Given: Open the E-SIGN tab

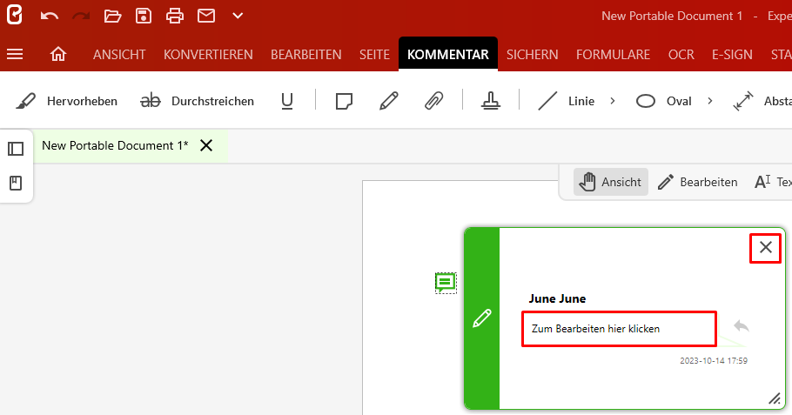Looking at the screenshot, I should pyautogui.click(x=732, y=55).
